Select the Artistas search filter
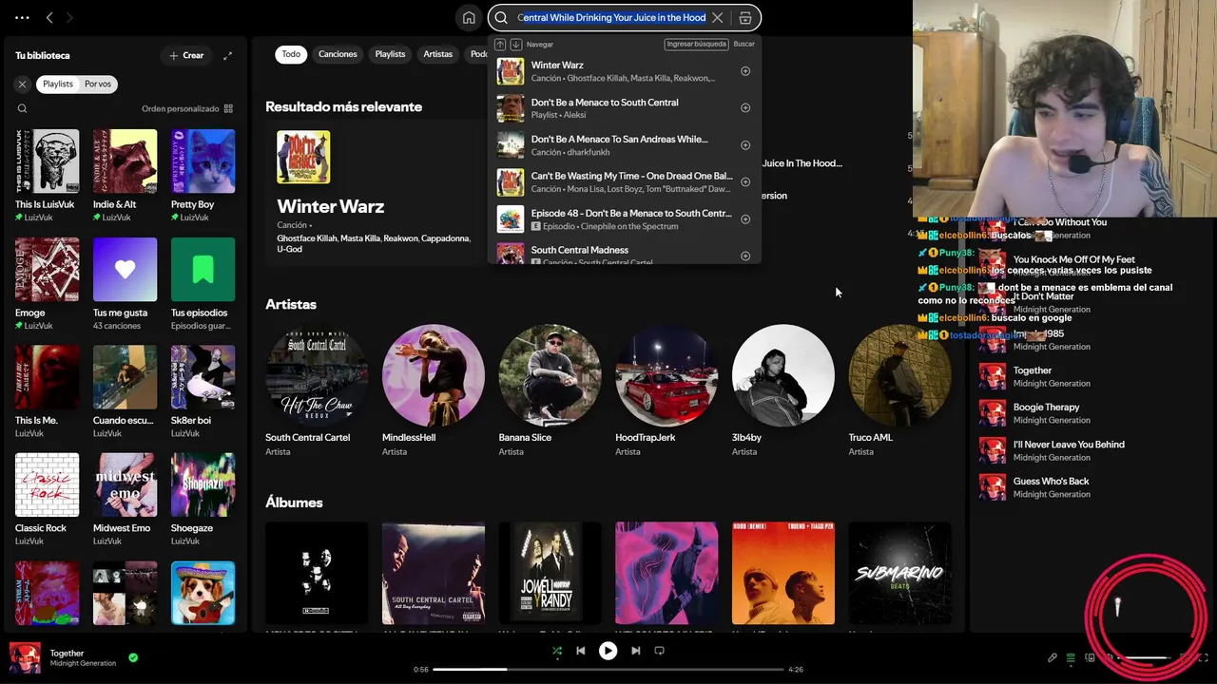 [437, 54]
